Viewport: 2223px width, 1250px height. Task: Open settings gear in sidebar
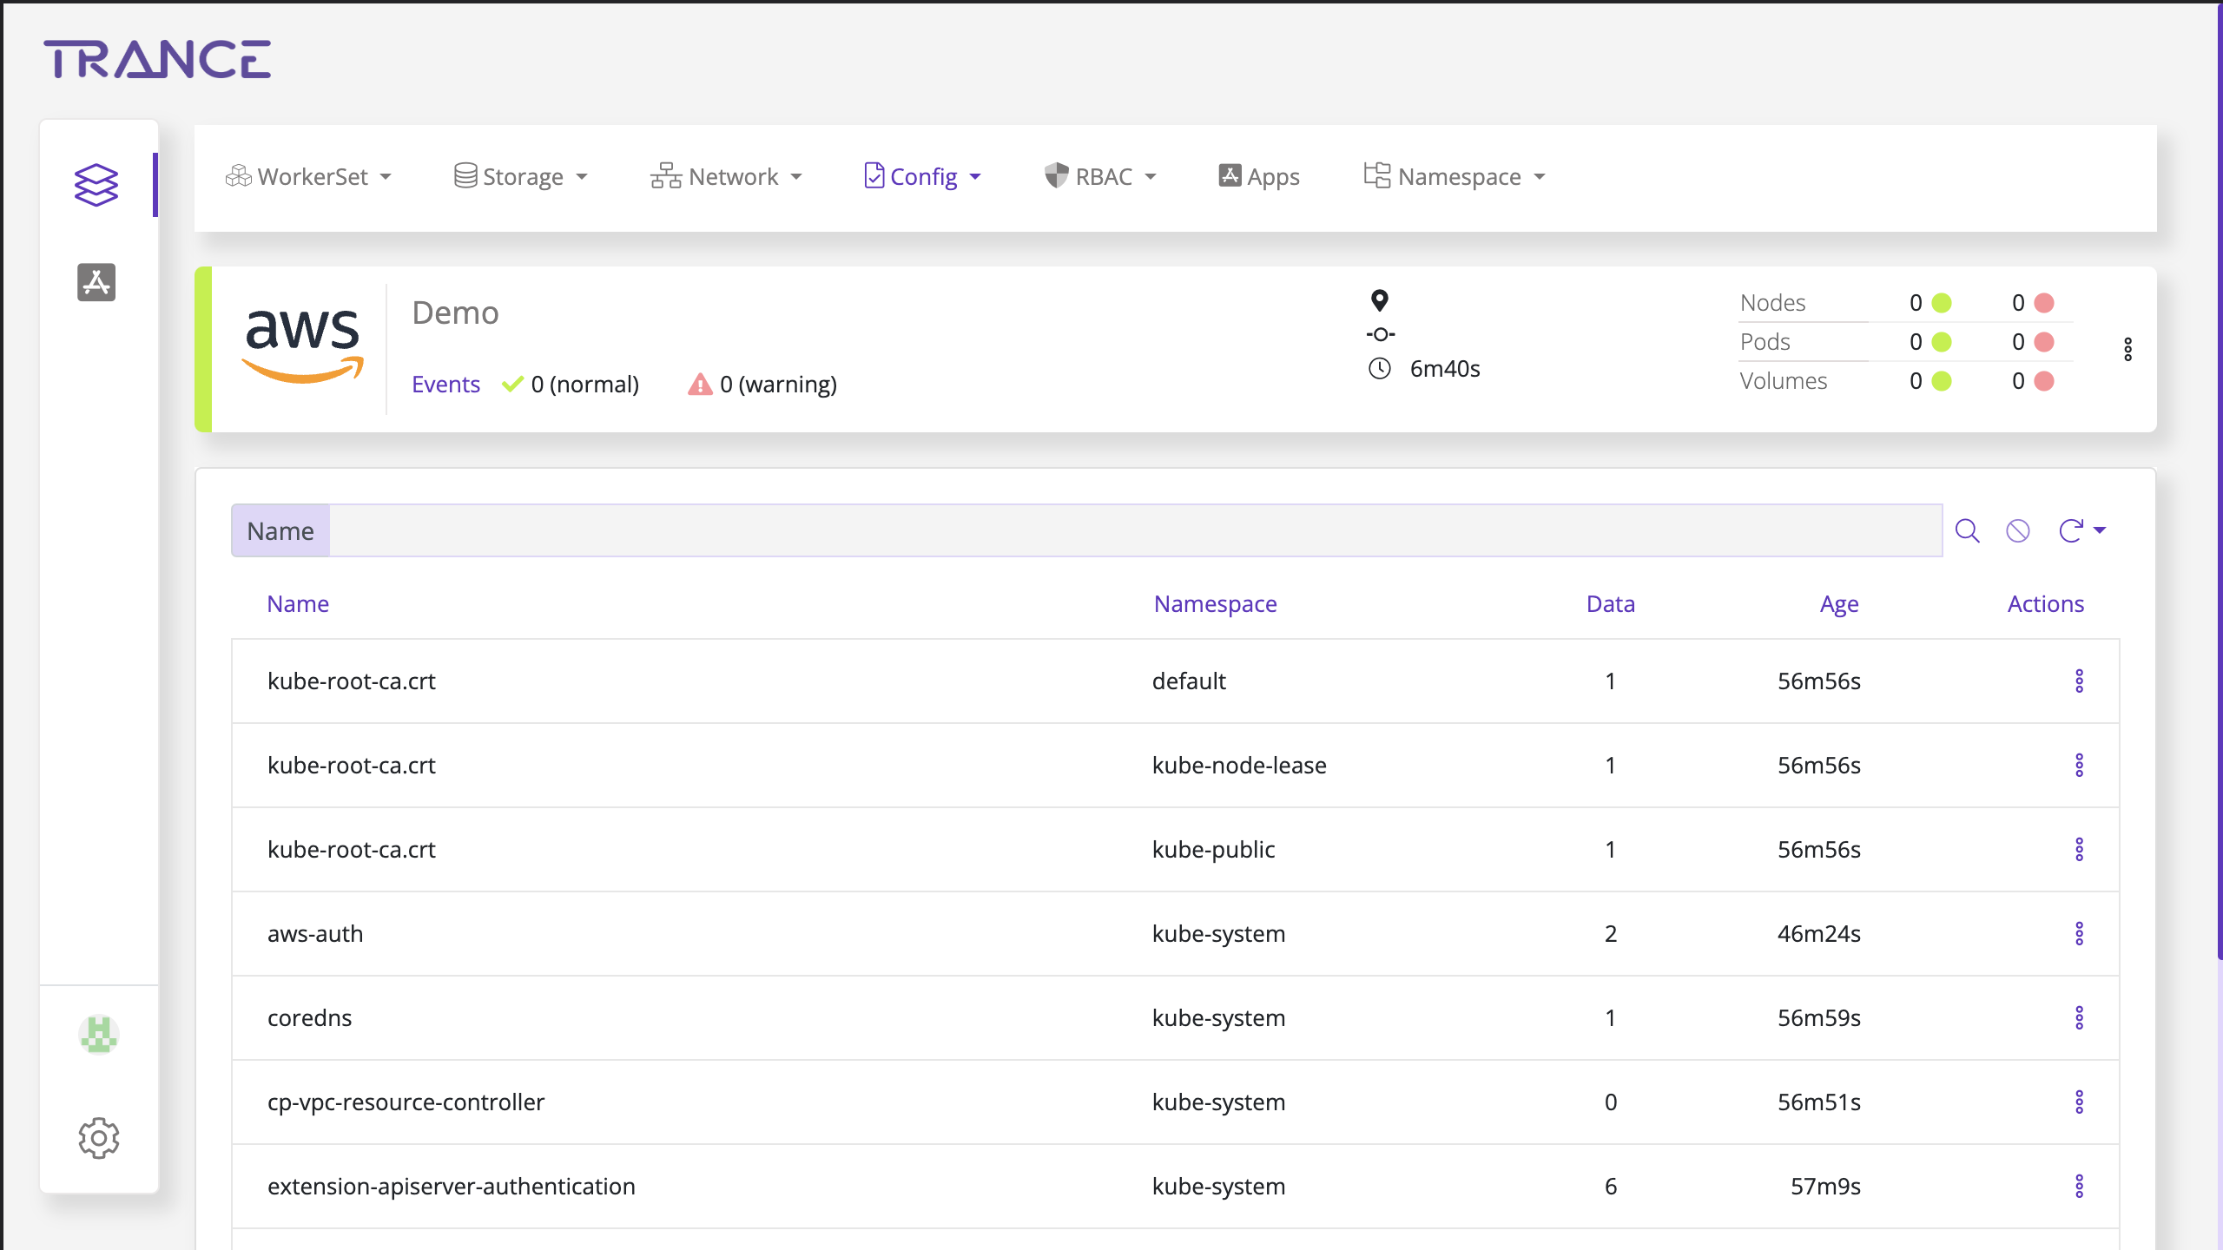(98, 1137)
